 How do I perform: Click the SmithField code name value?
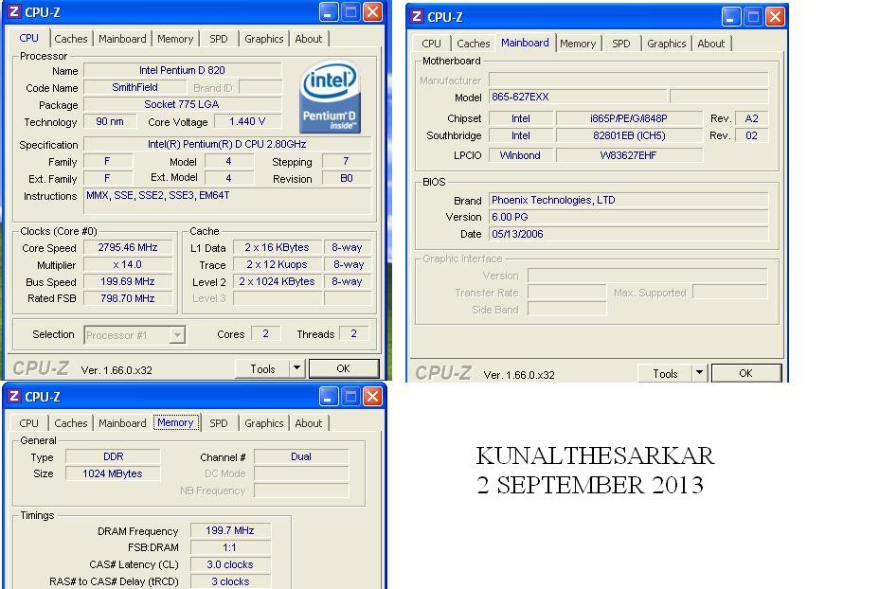(135, 87)
